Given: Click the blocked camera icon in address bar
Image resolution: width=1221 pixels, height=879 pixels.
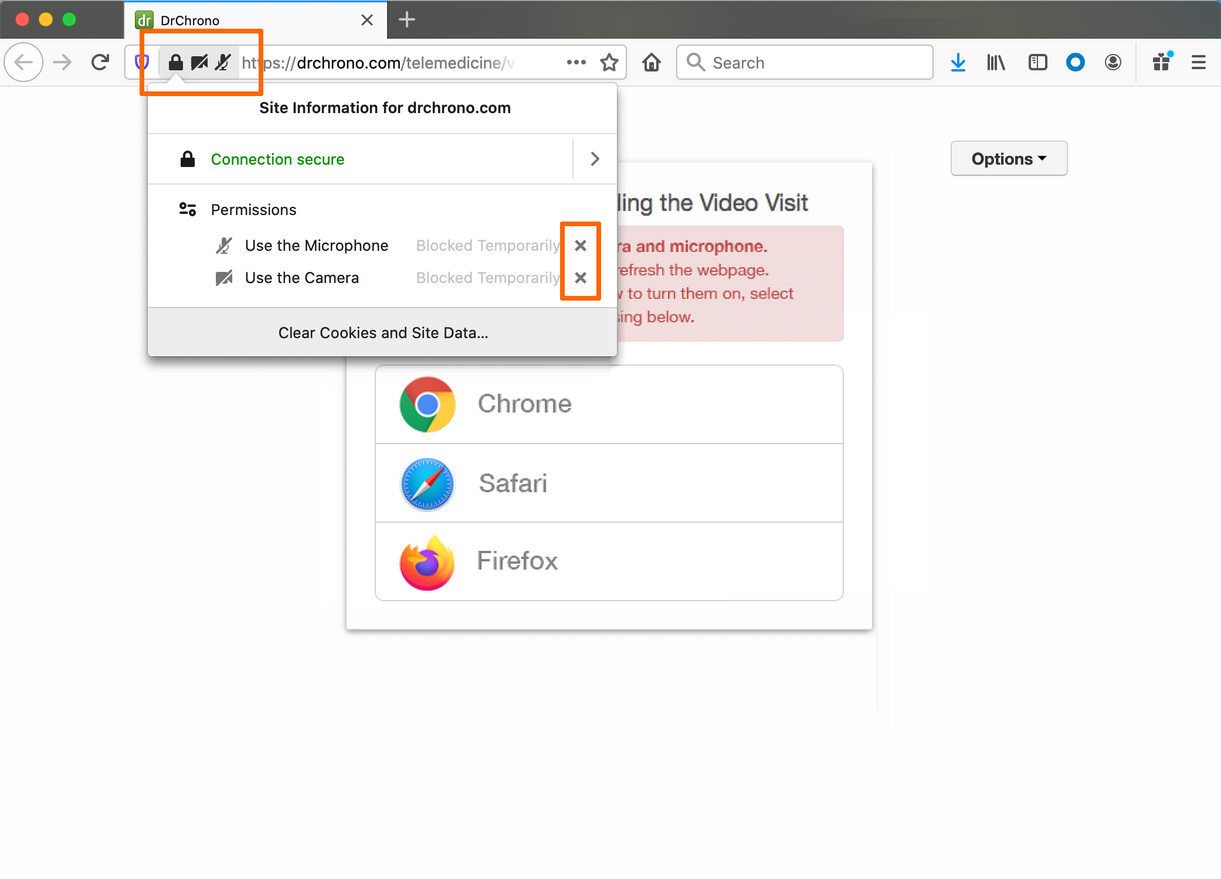Looking at the screenshot, I should coord(199,62).
